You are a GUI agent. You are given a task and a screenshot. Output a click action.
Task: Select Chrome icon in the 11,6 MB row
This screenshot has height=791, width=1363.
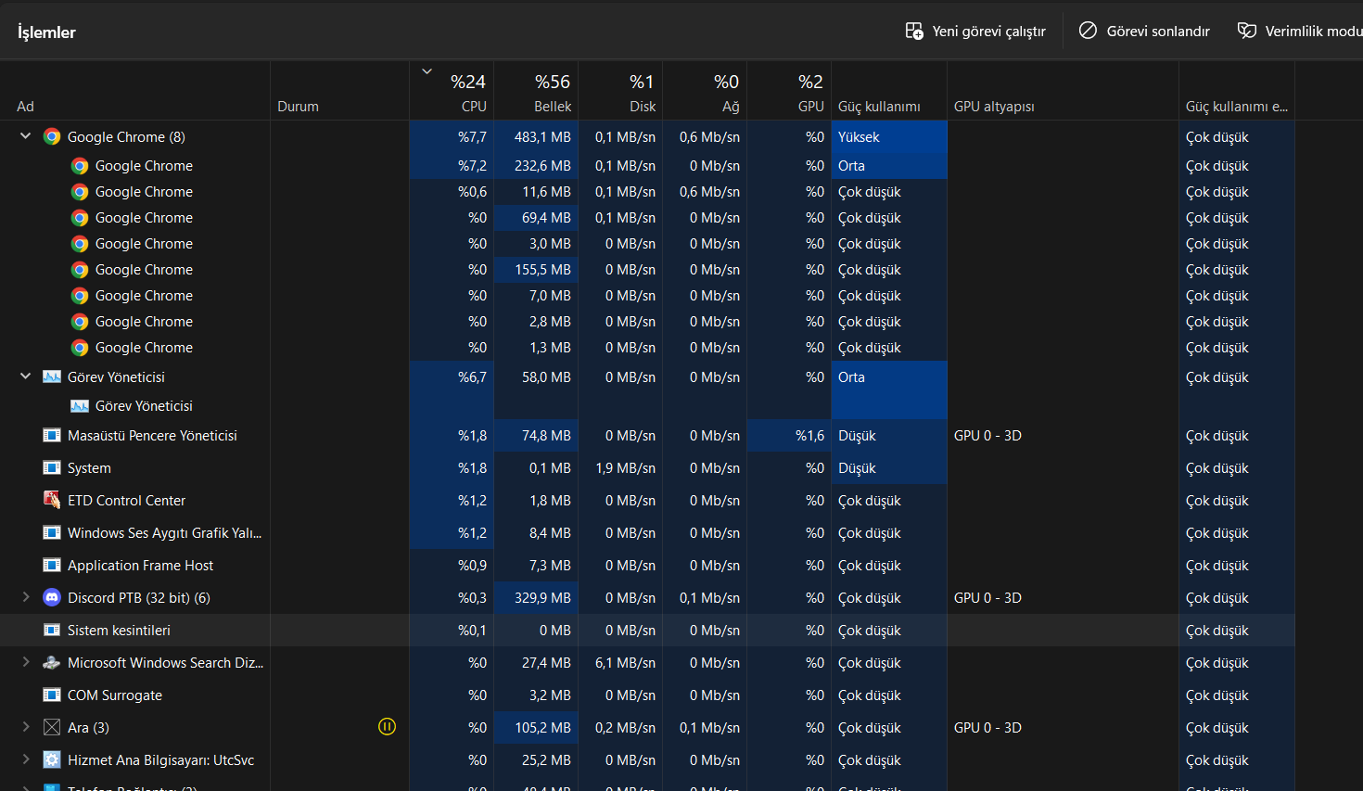pyautogui.click(x=80, y=192)
